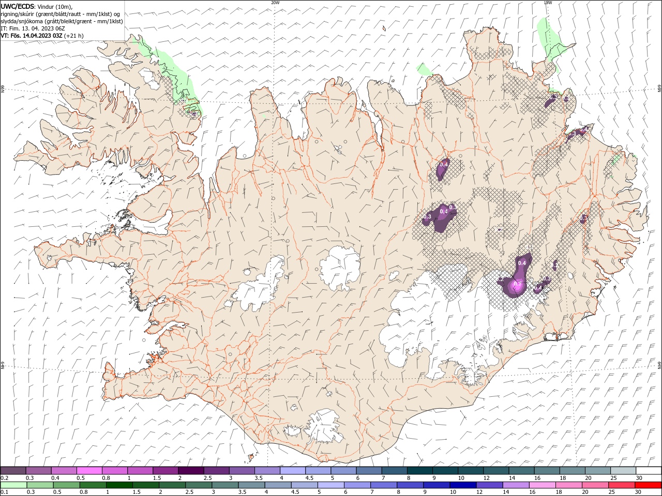Pick snow-scale swatch between 2.5 and 3
The height and width of the screenshot is (496, 662).
(216, 471)
